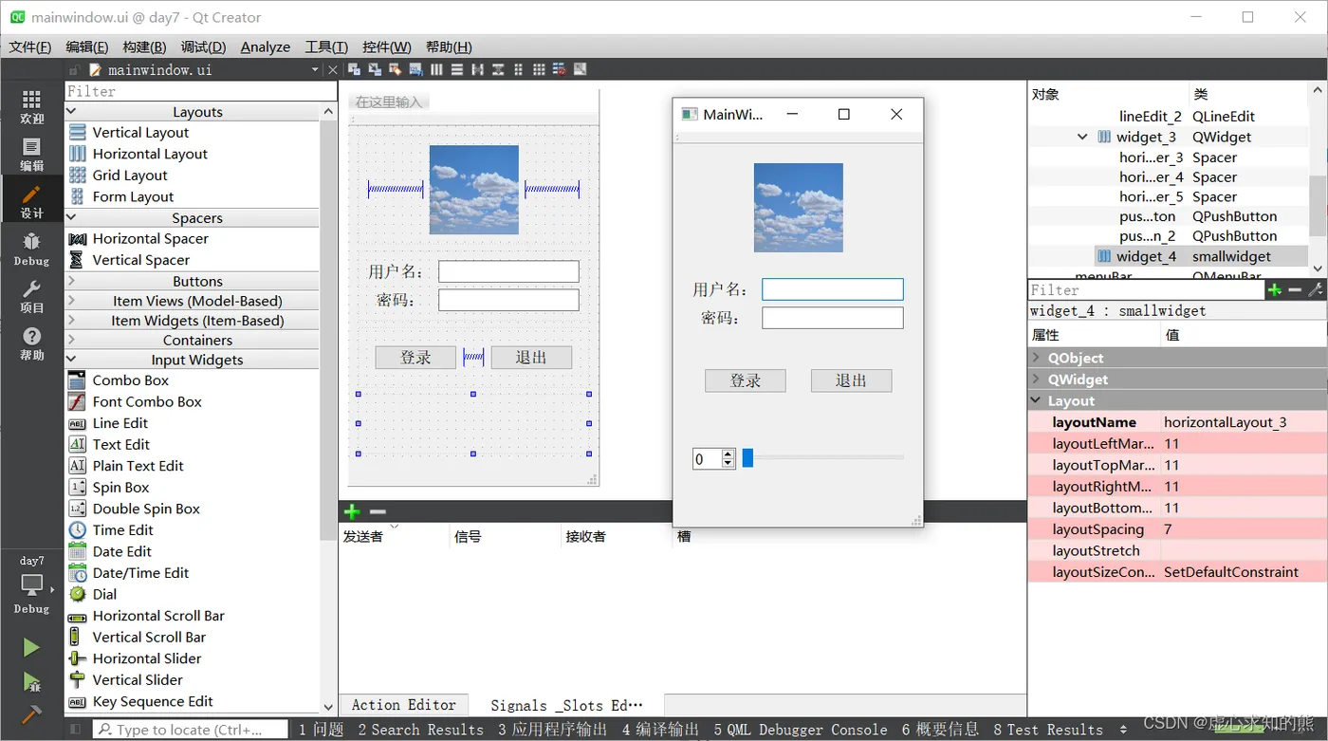This screenshot has width=1328, height=741.
Task: Select Edit Buddies toolbar icon
Action: click(x=396, y=69)
